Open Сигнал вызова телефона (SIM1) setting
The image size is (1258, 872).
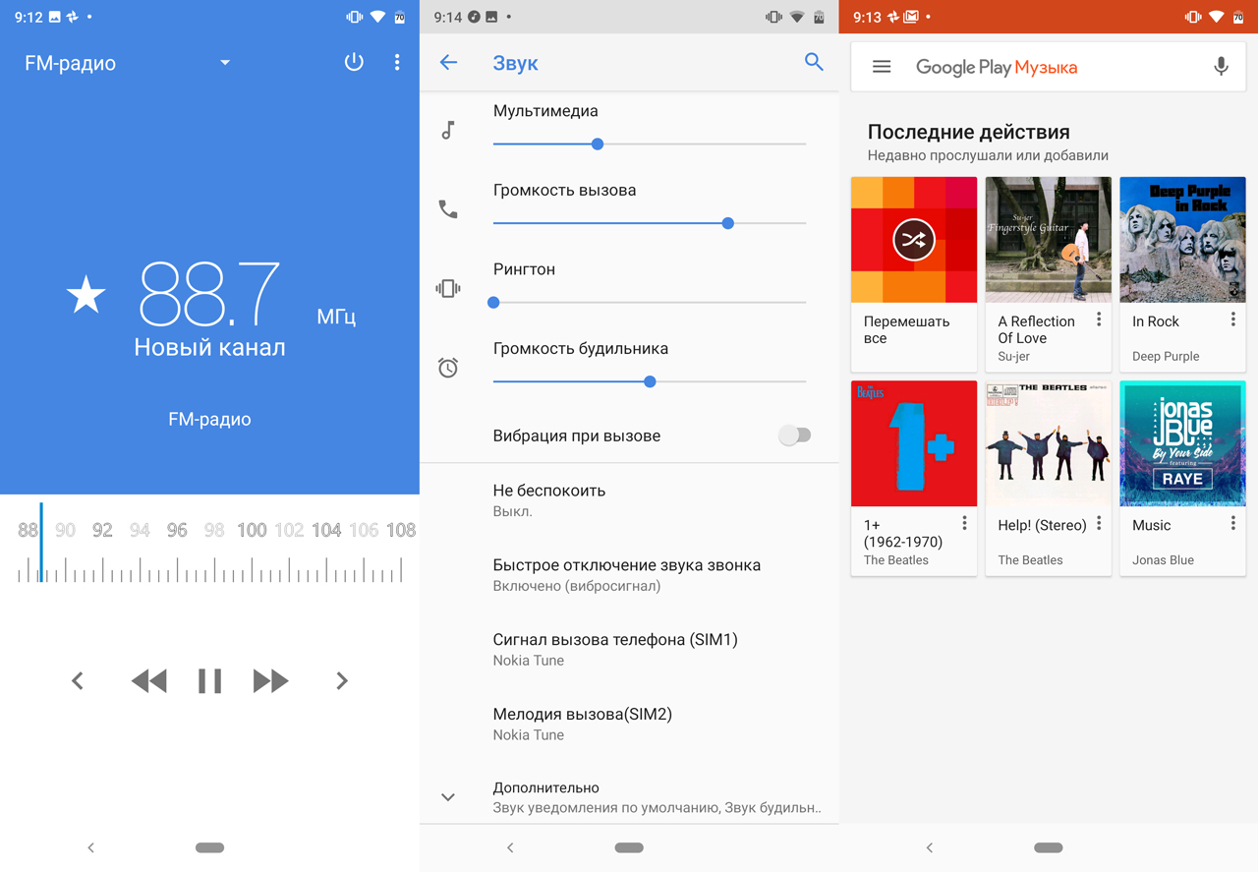[629, 649]
